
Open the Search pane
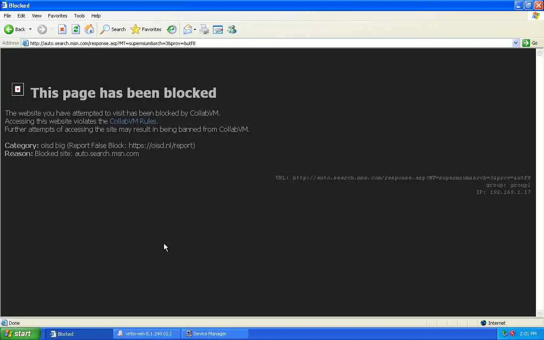pyautogui.click(x=113, y=29)
